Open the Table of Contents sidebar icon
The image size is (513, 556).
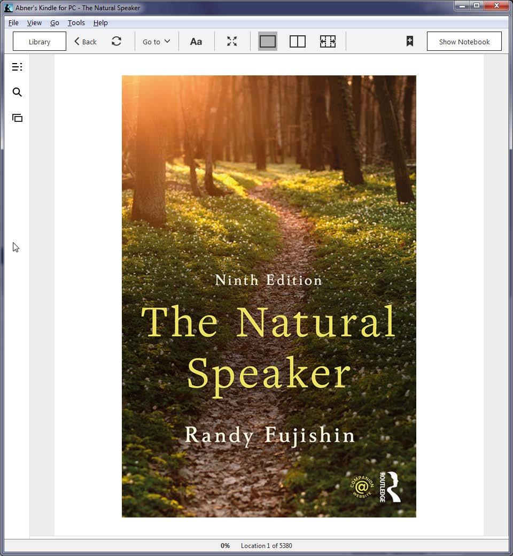point(17,67)
